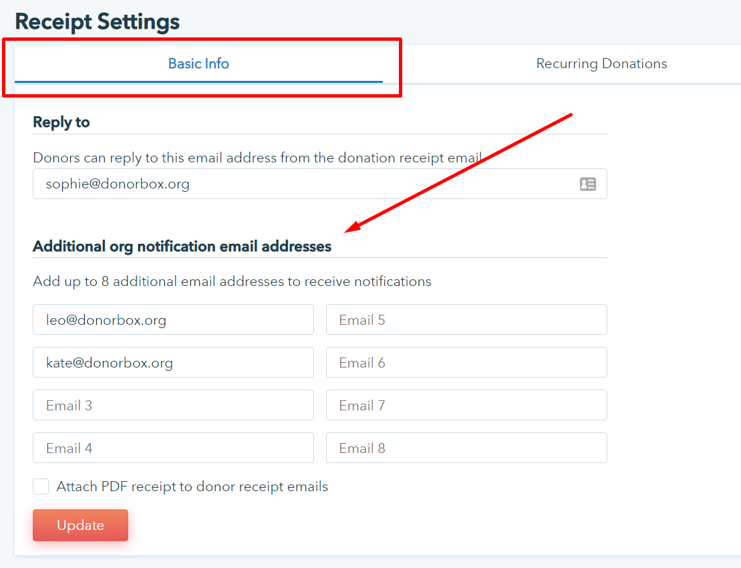This screenshot has height=568, width=741.
Task: Click the Email 4 input field
Action: (173, 448)
